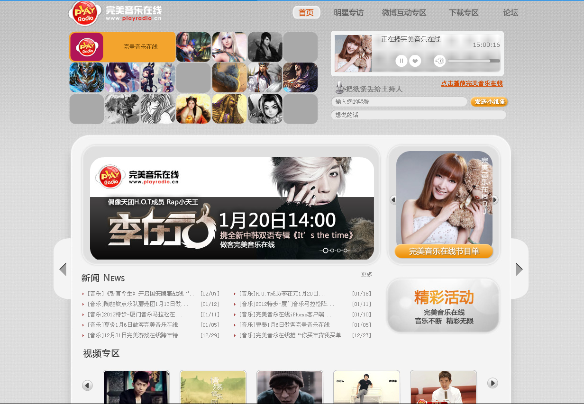Open the 完美音乐在线节目单 program list button
The height and width of the screenshot is (404, 584).
pos(444,251)
